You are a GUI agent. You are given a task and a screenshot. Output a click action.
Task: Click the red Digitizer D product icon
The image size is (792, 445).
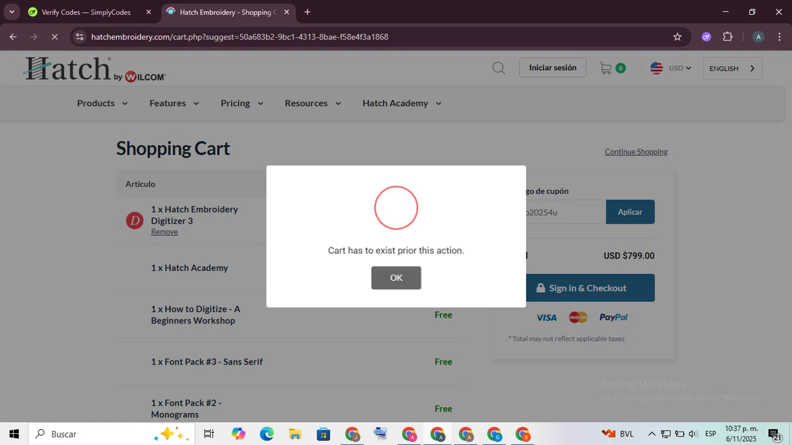(135, 220)
